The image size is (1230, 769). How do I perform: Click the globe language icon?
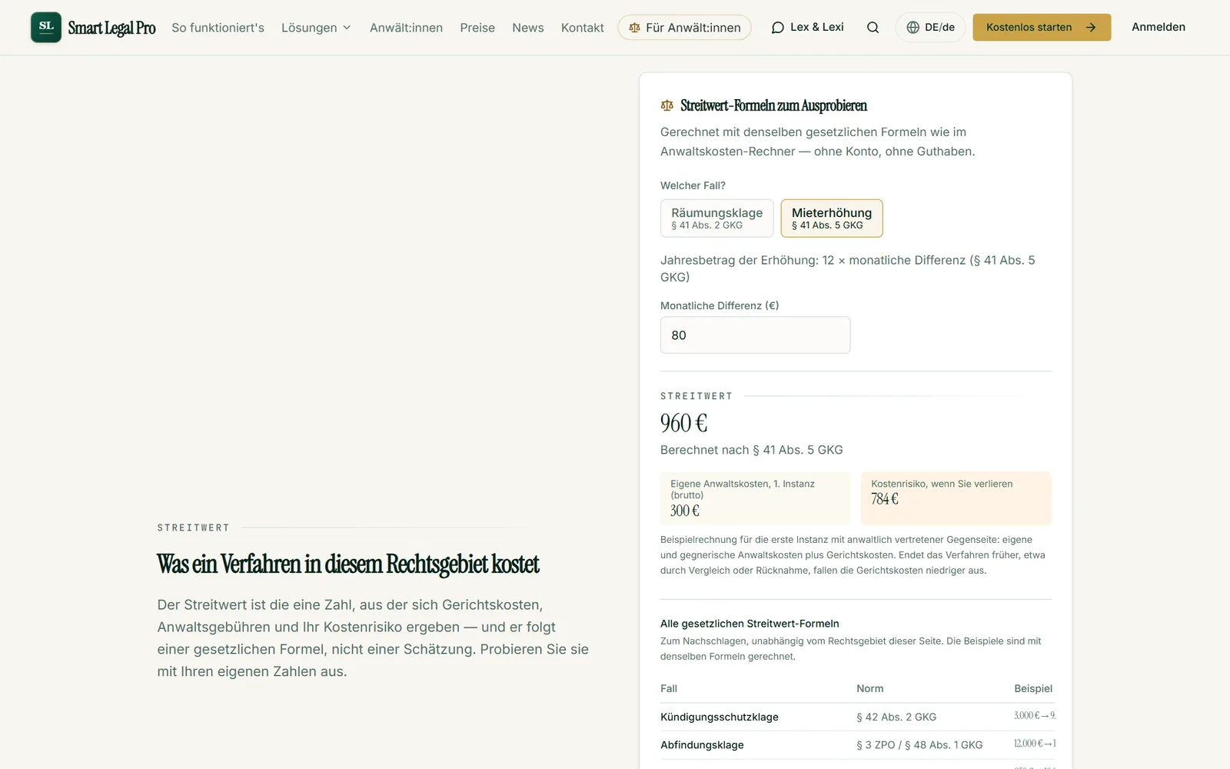click(x=913, y=28)
